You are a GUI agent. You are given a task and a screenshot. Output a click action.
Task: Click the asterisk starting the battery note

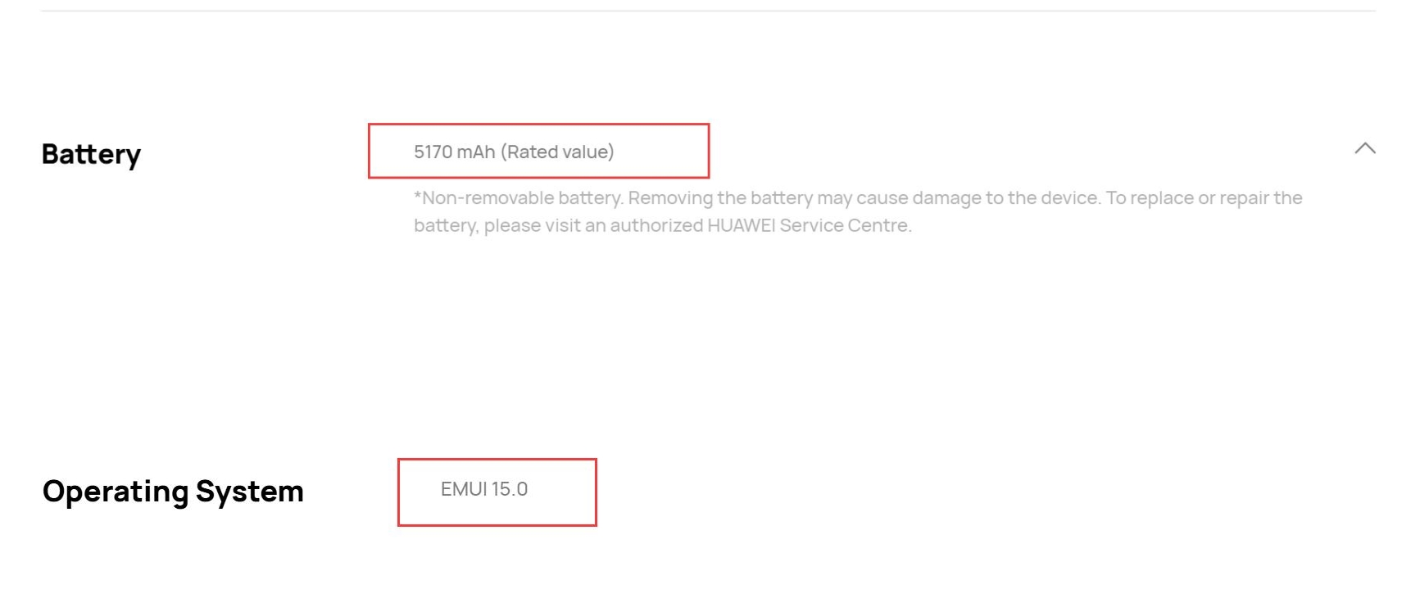pos(418,197)
